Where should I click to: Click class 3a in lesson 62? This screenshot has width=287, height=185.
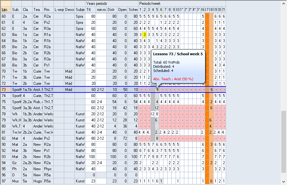[x=27, y=28]
